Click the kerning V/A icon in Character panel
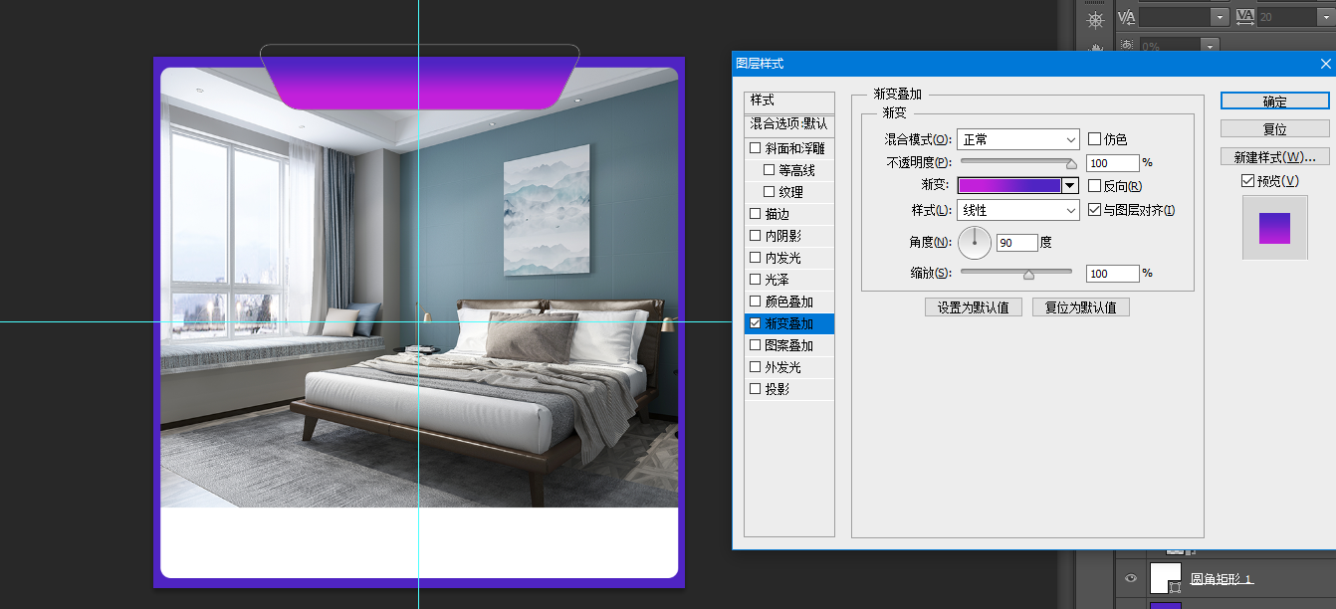The image size is (1336, 609). pyautogui.click(x=1127, y=17)
